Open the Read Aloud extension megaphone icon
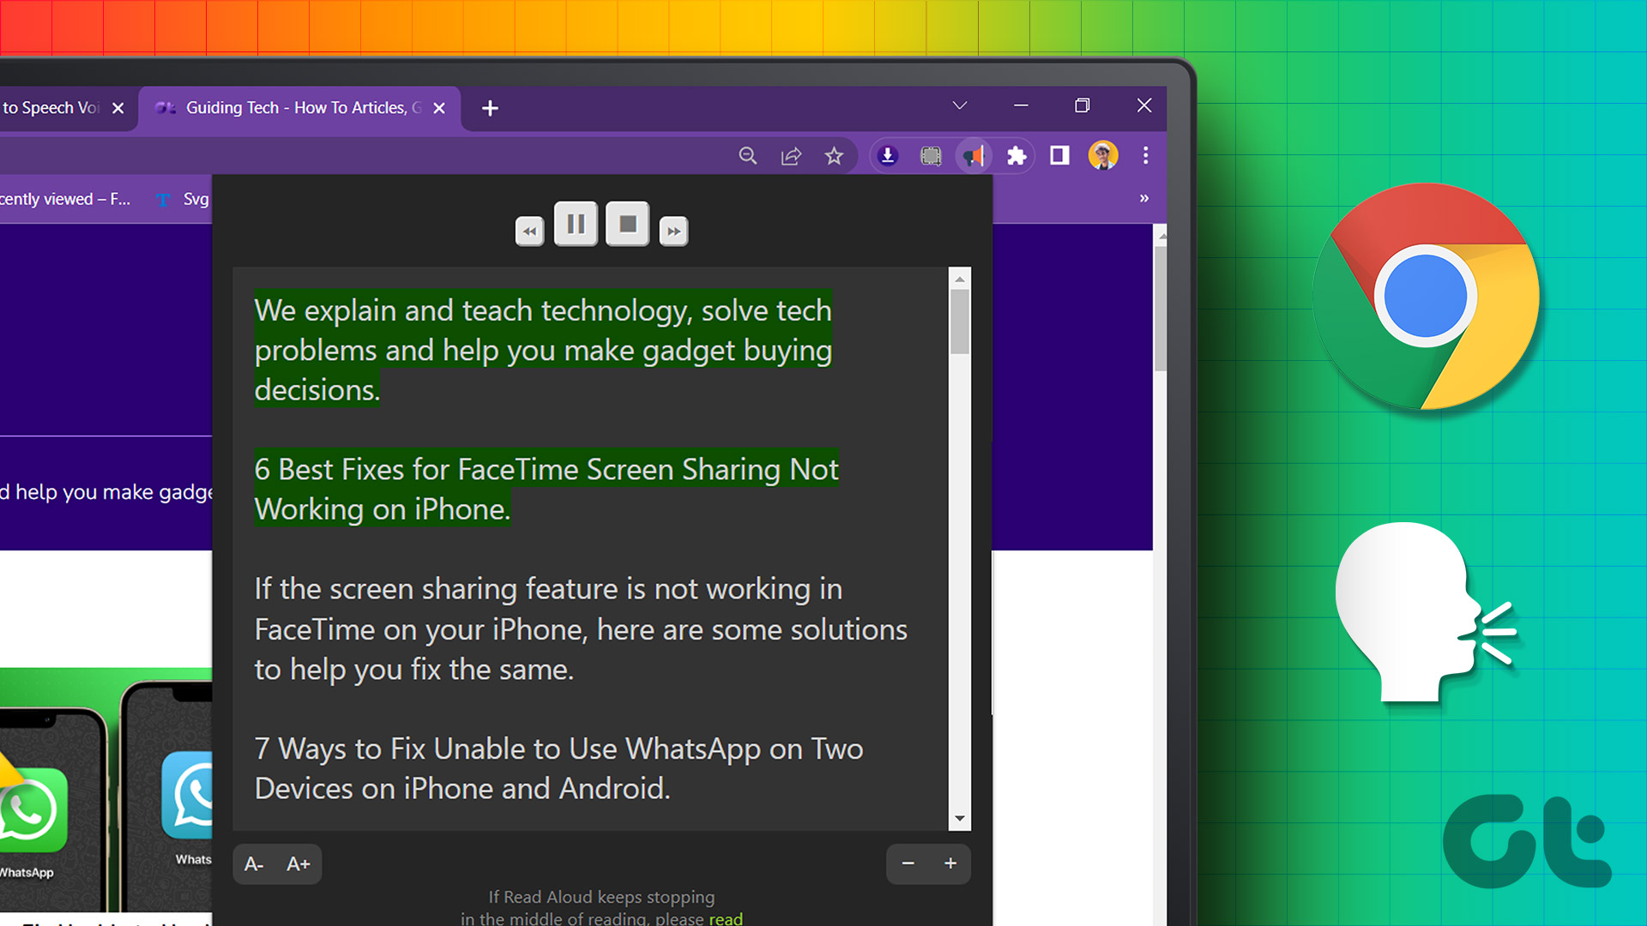Screen dimensions: 1647x926 974,156
